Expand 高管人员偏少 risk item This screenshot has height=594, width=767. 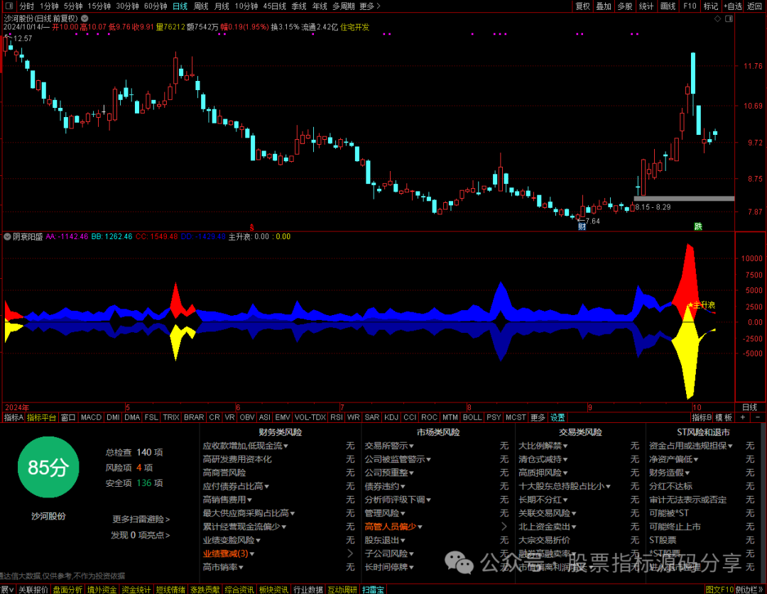pos(393,527)
